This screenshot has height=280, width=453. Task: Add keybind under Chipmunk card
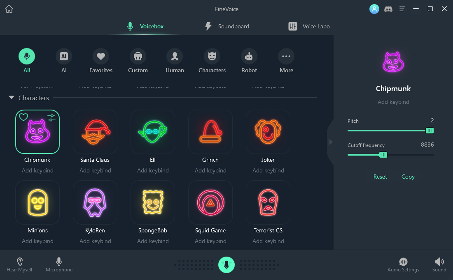point(37,170)
